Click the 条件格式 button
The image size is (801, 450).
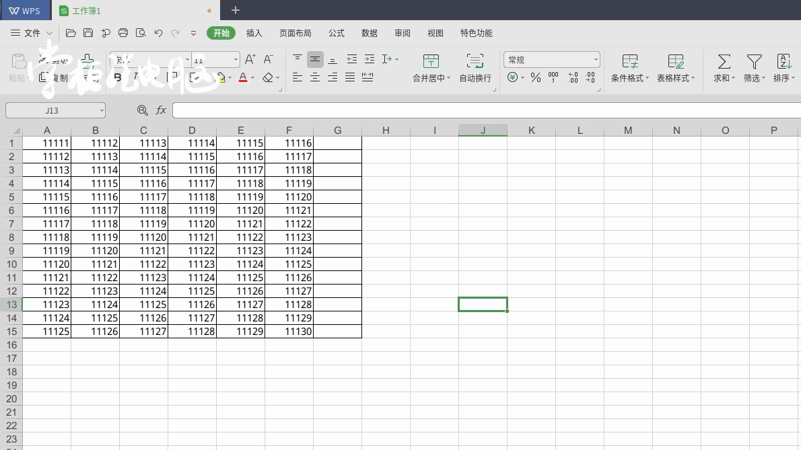point(629,68)
